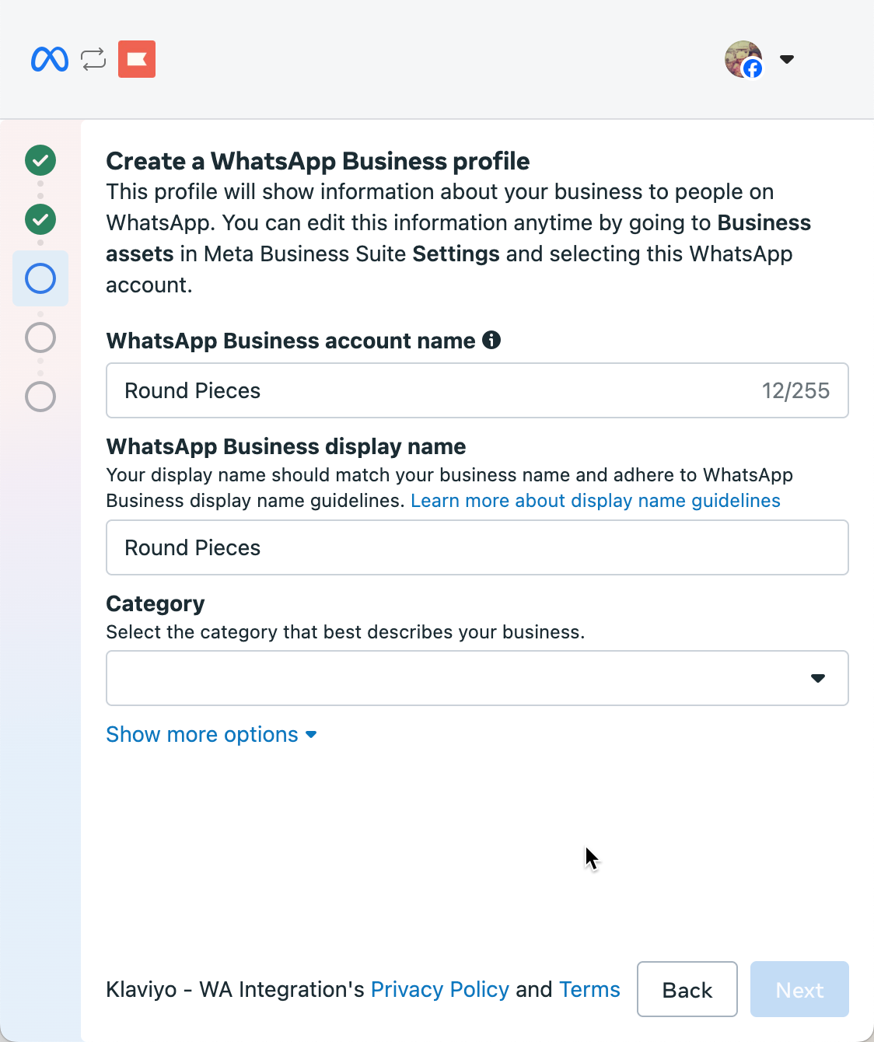The height and width of the screenshot is (1042, 874).
Task: Click the Meta infinity logo
Action: pos(50,59)
